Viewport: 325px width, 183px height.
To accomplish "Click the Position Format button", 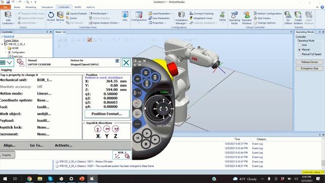I will pyautogui.click(x=107, y=114).
